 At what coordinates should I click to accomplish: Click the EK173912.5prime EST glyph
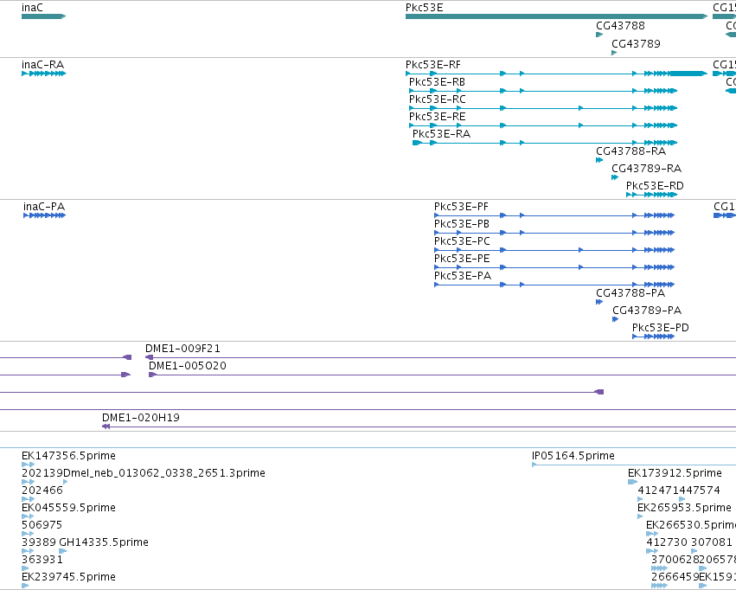click(x=633, y=482)
